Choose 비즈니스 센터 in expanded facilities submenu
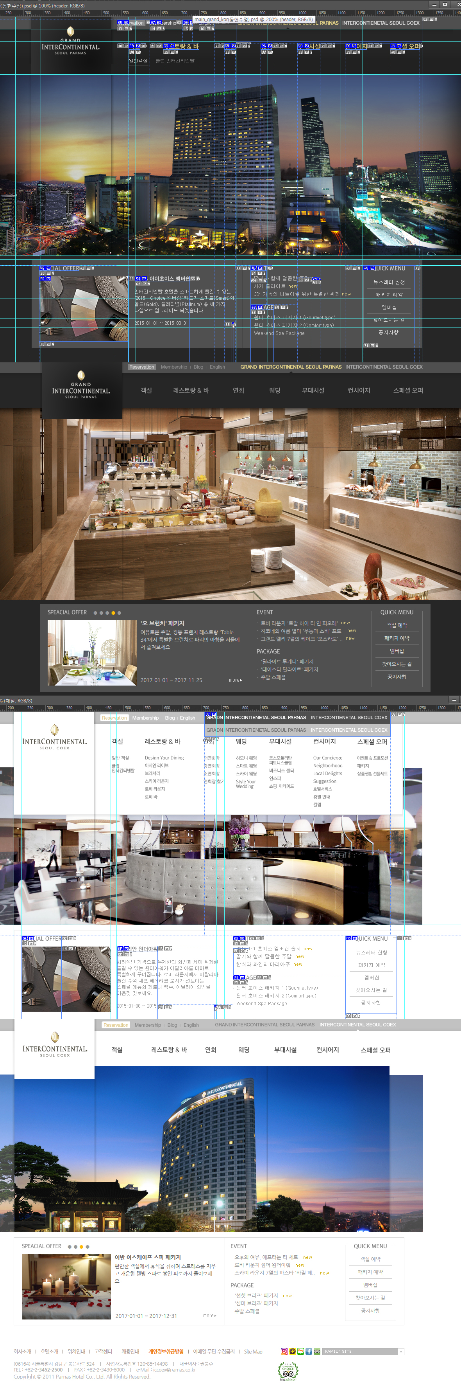The height and width of the screenshot is (1395, 461). [282, 770]
